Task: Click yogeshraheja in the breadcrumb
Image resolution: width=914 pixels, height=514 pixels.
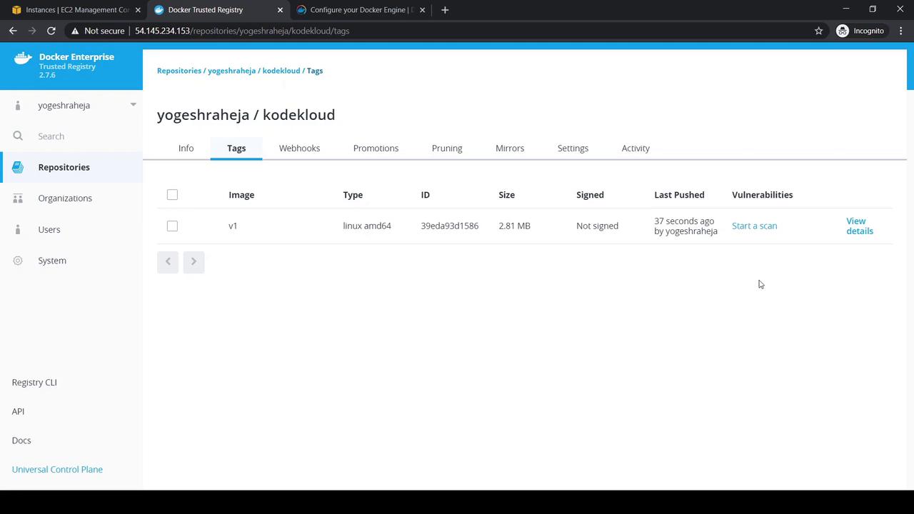Action: 231,71
